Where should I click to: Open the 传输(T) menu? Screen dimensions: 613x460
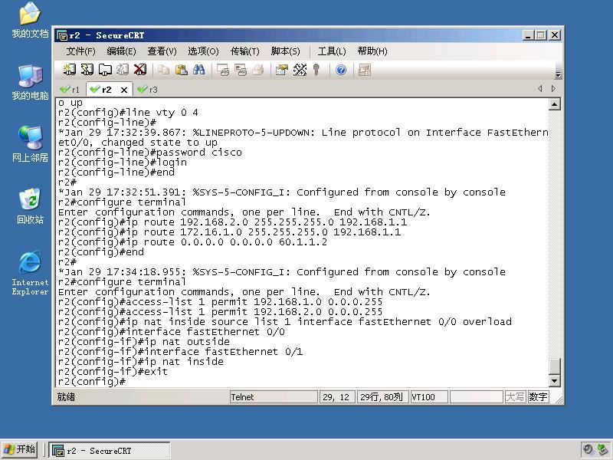244,51
